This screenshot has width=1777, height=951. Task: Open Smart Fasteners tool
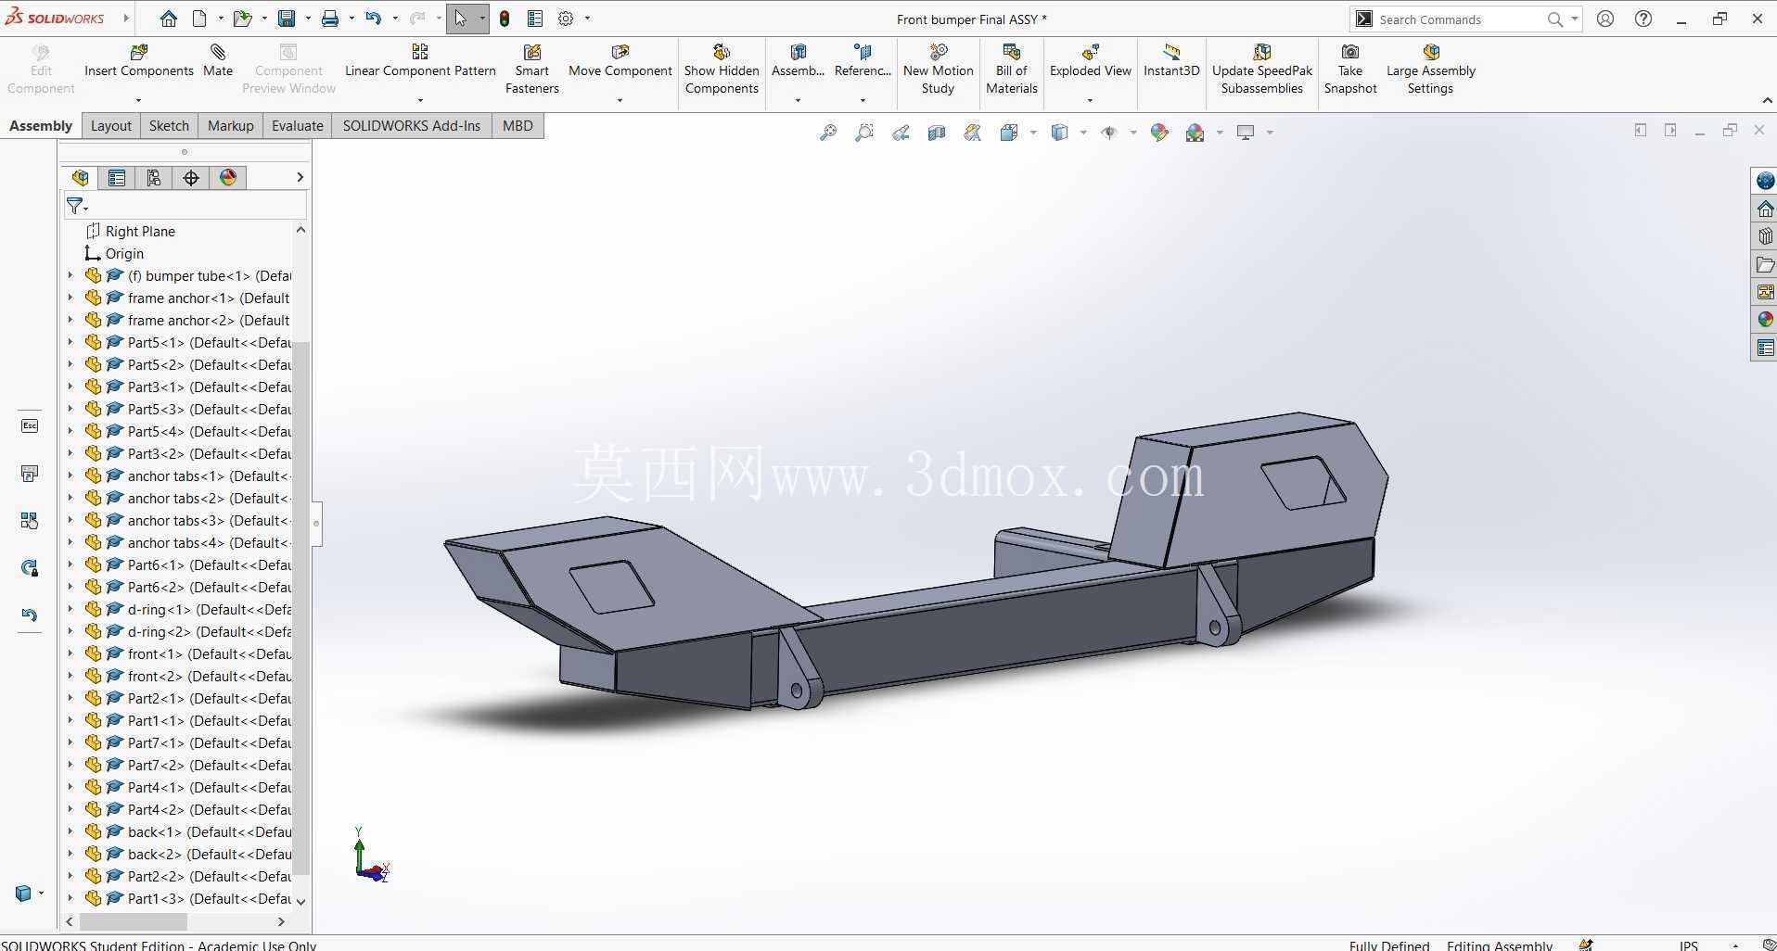tap(532, 70)
